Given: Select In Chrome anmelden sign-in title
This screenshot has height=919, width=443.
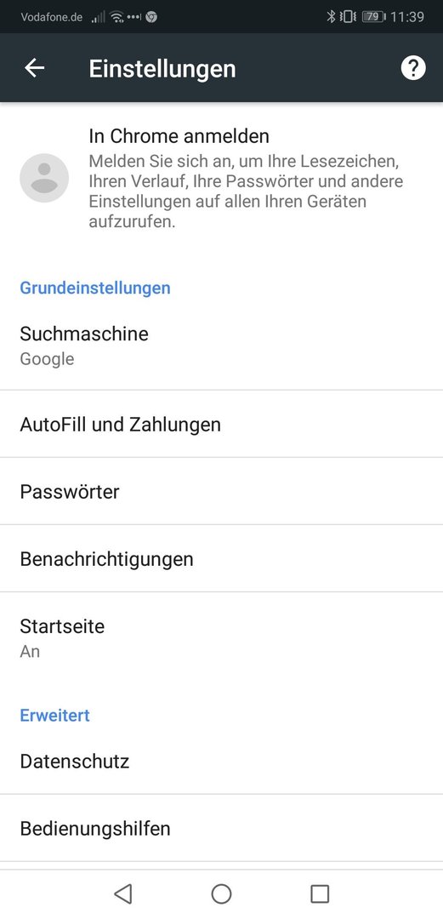Looking at the screenshot, I should tap(179, 136).
